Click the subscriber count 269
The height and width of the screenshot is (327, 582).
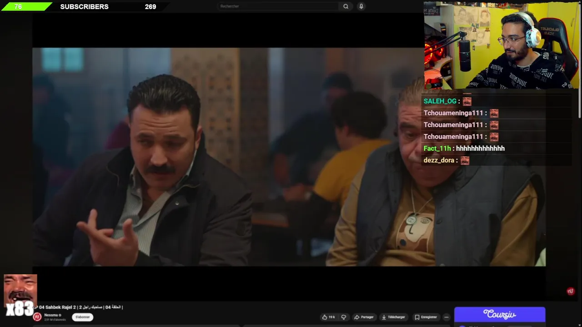point(151,7)
